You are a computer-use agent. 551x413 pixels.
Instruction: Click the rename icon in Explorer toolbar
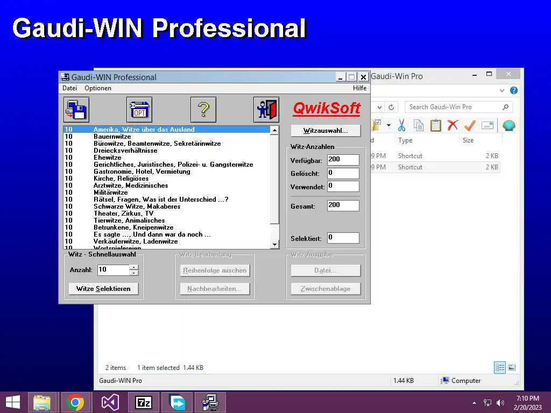[488, 125]
